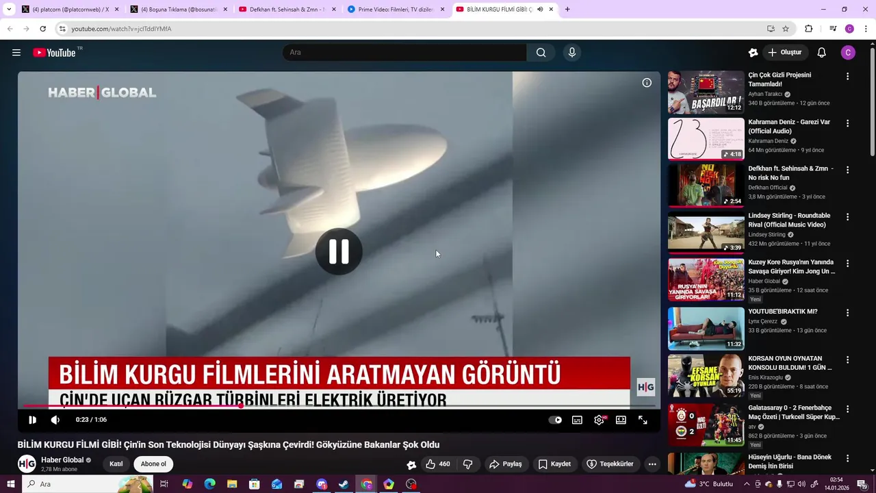Enter full screen mode
876x493 pixels.
[643, 420]
